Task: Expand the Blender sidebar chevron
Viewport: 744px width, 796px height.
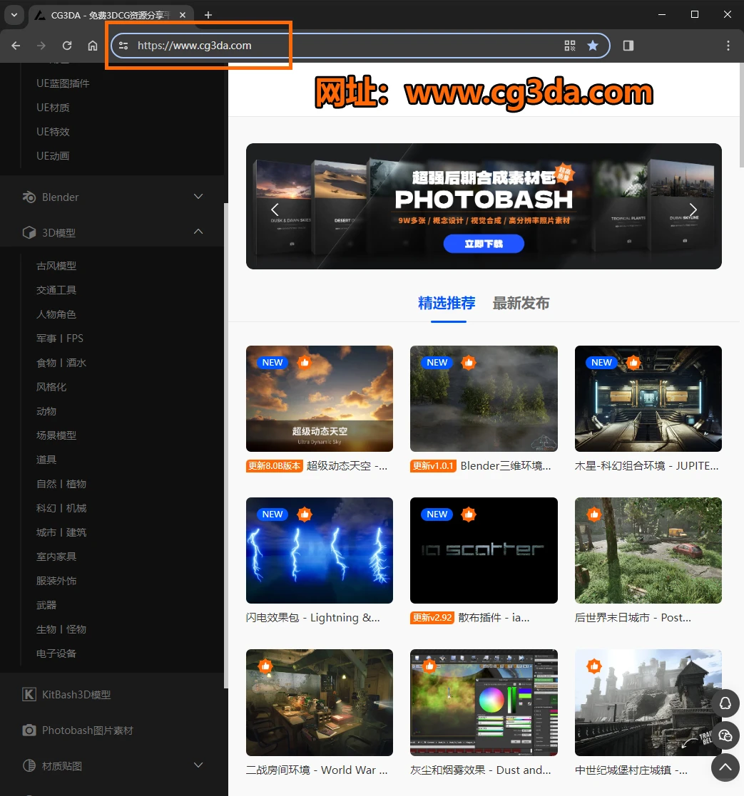Action: click(x=198, y=197)
